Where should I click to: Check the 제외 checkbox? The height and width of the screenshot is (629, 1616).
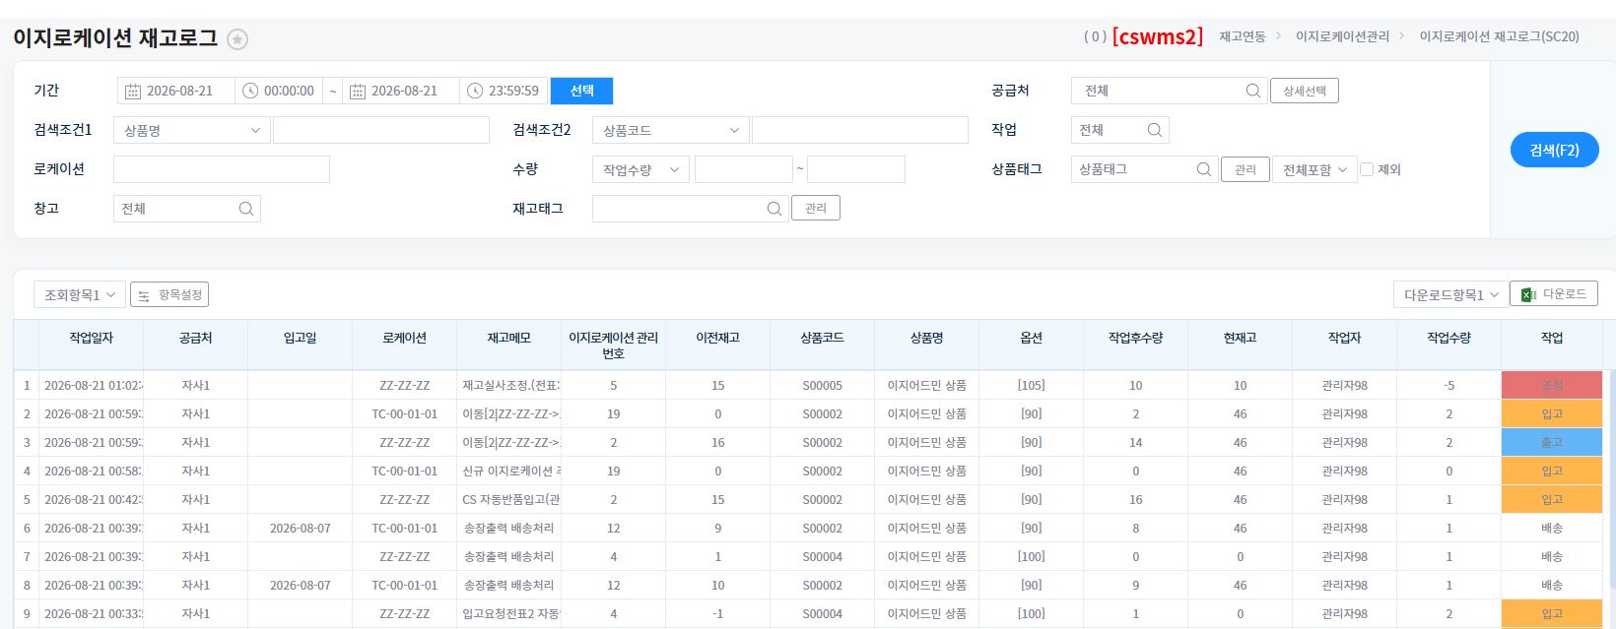pos(1367,169)
